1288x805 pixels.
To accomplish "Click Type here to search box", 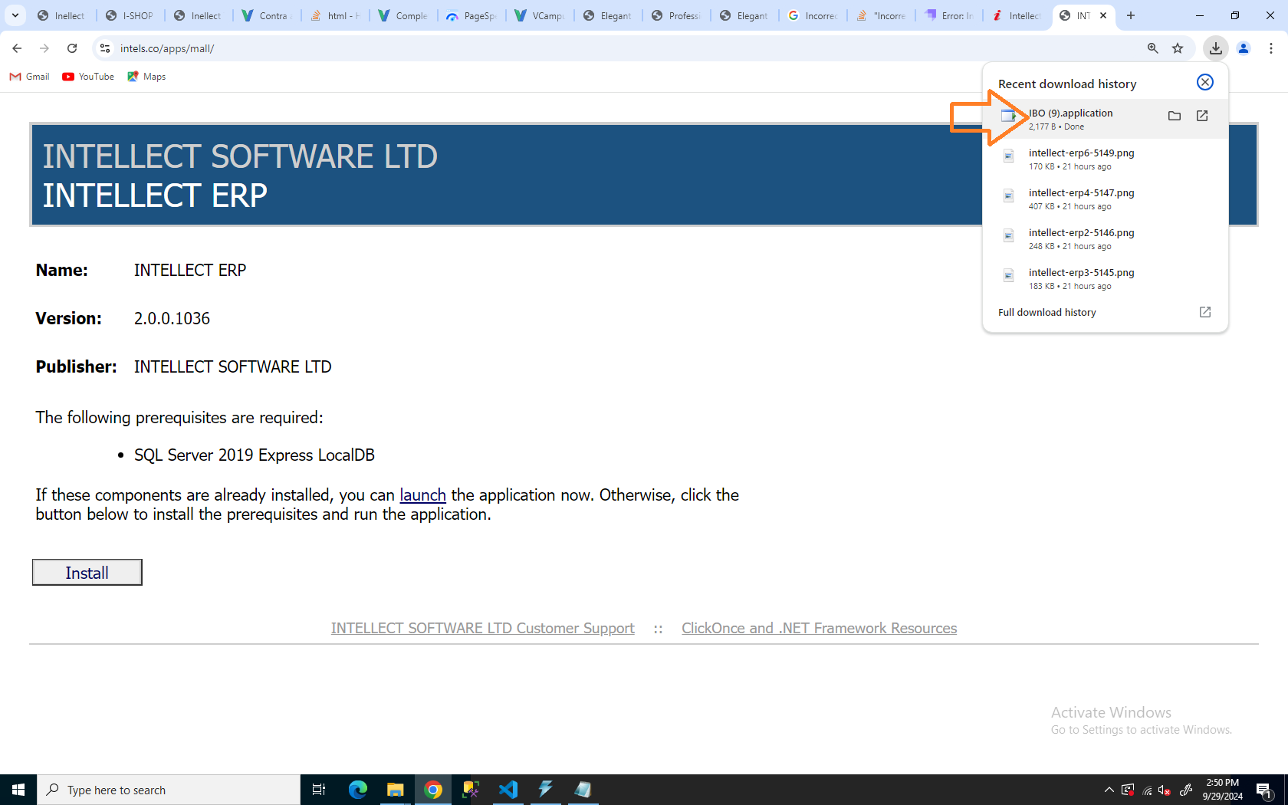I will 169,790.
